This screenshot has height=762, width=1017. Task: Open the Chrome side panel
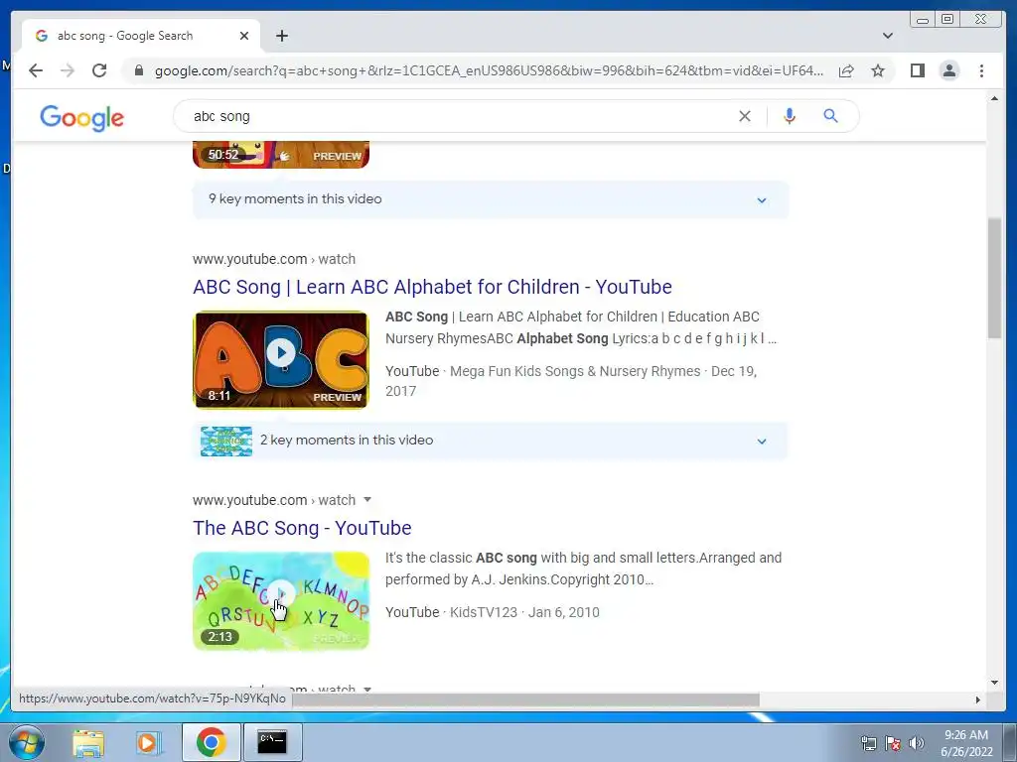click(x=917, y=70)
